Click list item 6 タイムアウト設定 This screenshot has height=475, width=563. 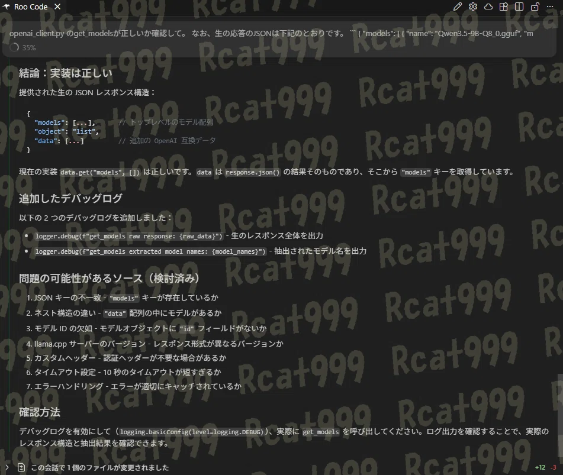[123, 373]
